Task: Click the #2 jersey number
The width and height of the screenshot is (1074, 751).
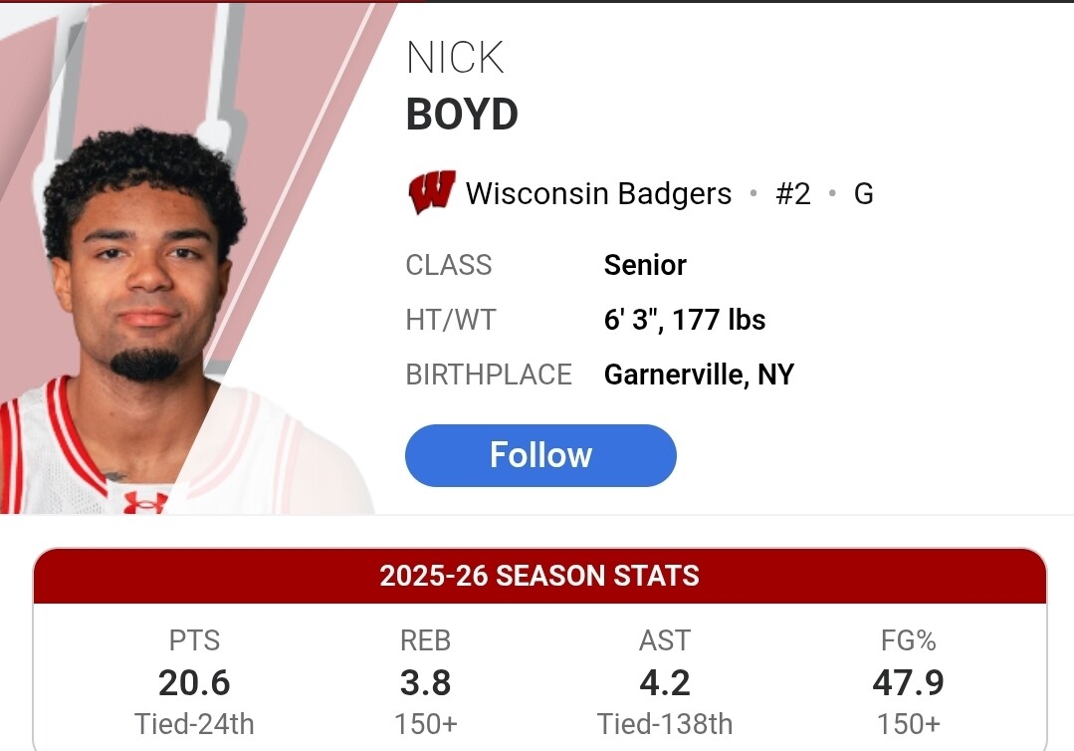Action: [792, 193]
